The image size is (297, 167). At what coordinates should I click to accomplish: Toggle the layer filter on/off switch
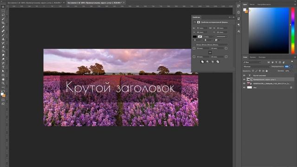(x=292, y=62)
